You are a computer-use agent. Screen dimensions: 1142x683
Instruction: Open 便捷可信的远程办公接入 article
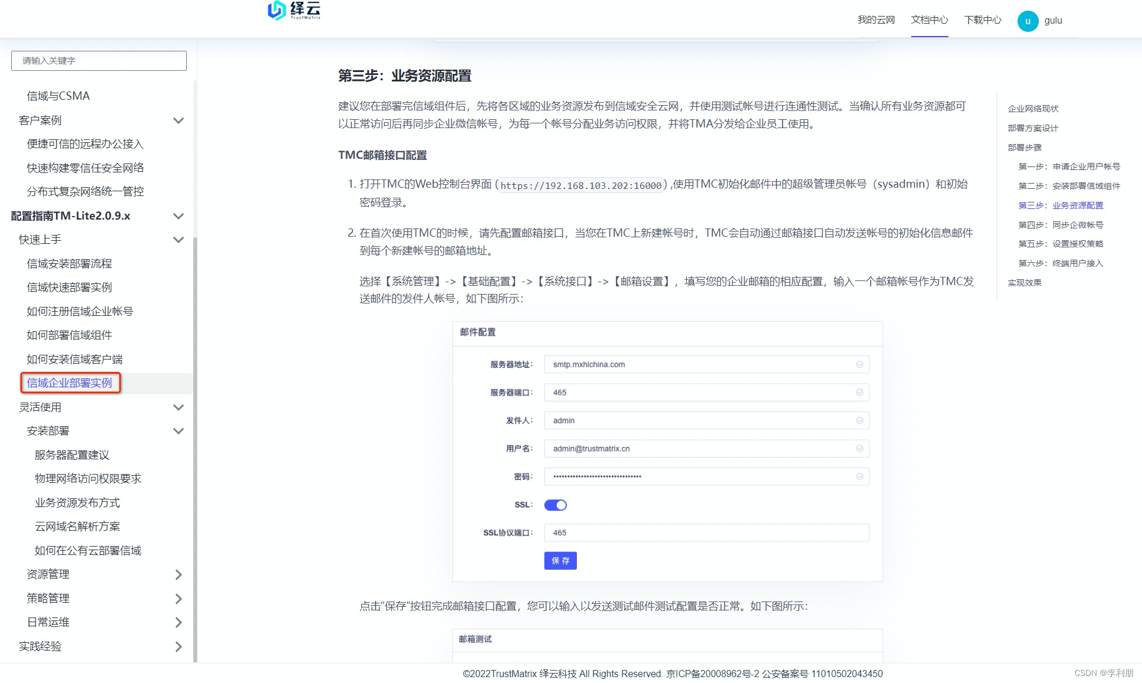pyautogui.click(x=85, y=144)
